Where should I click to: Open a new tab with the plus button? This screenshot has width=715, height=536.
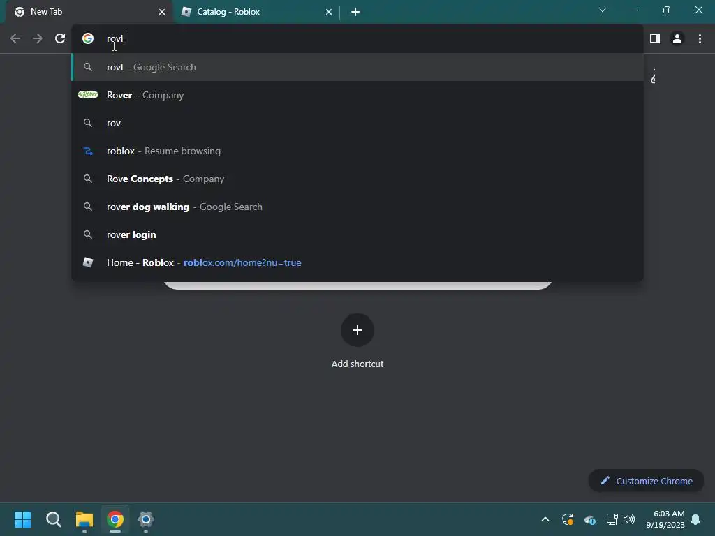coord(355,12)
